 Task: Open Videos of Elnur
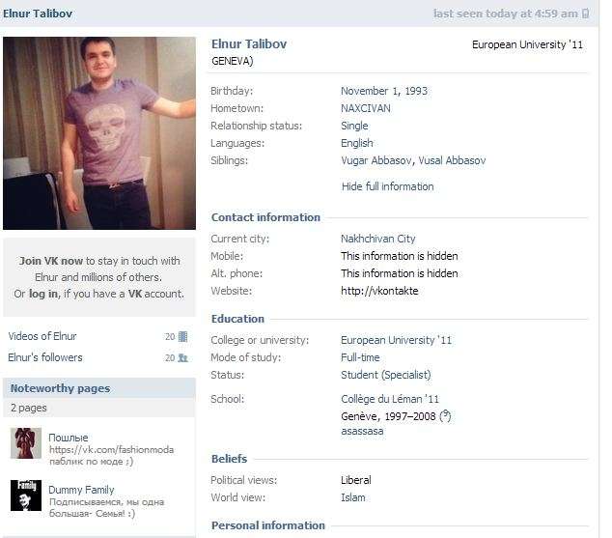pyautogui.click(x=42, y=336)
